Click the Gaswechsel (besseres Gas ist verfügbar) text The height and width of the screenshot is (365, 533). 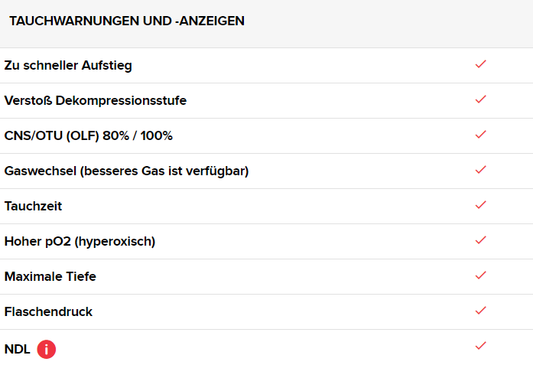click(126, 171)
